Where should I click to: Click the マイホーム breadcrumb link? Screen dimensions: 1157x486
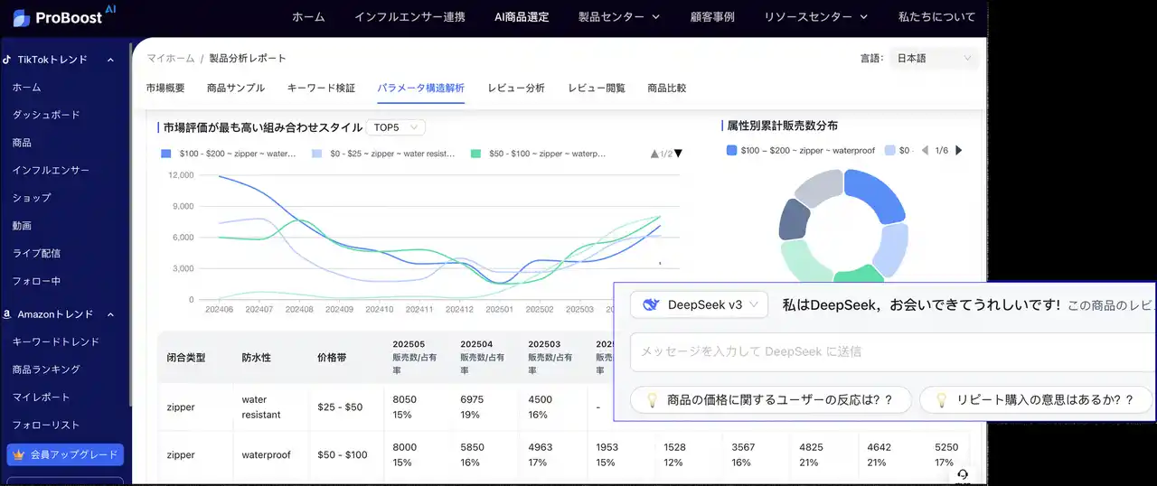pyautogui.click(x=170, y=59)
